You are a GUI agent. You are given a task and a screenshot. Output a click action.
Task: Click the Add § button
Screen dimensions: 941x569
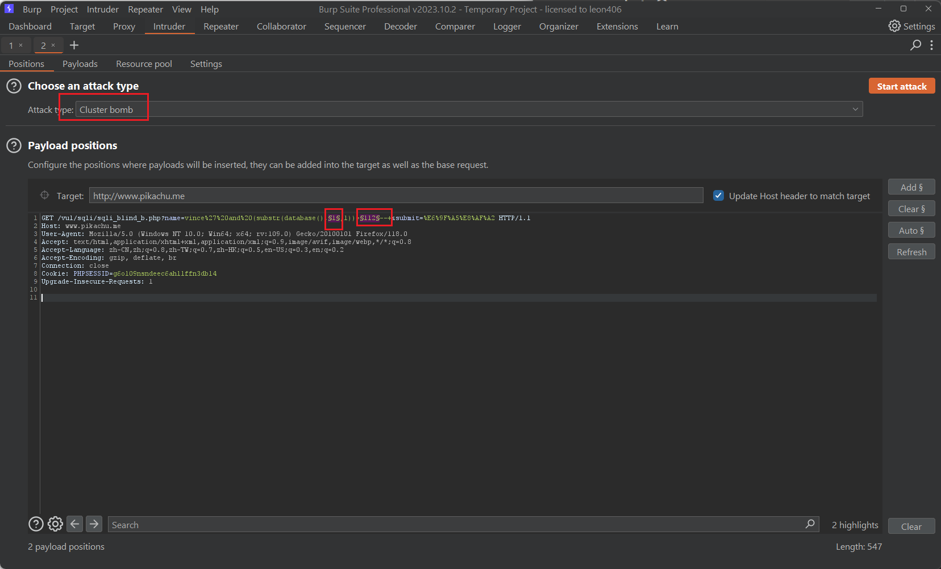(x=911, y=187)
